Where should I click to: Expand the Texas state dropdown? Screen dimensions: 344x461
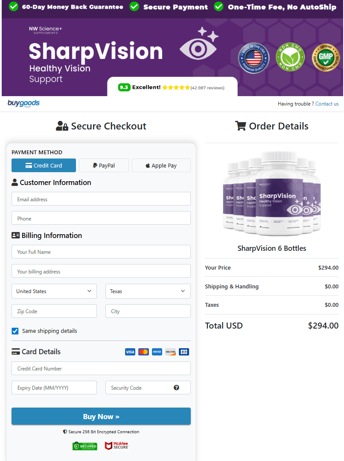[148, 291]
